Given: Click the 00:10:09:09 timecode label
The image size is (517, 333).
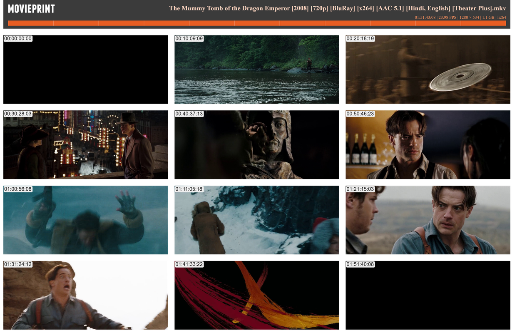Looking at the screenshot, I should click(x=189, y=39).
